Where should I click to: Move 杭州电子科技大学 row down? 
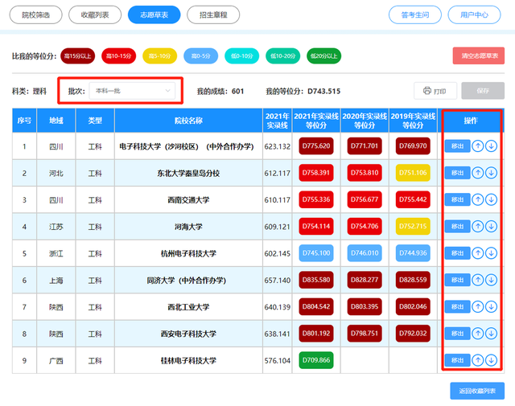491,253
